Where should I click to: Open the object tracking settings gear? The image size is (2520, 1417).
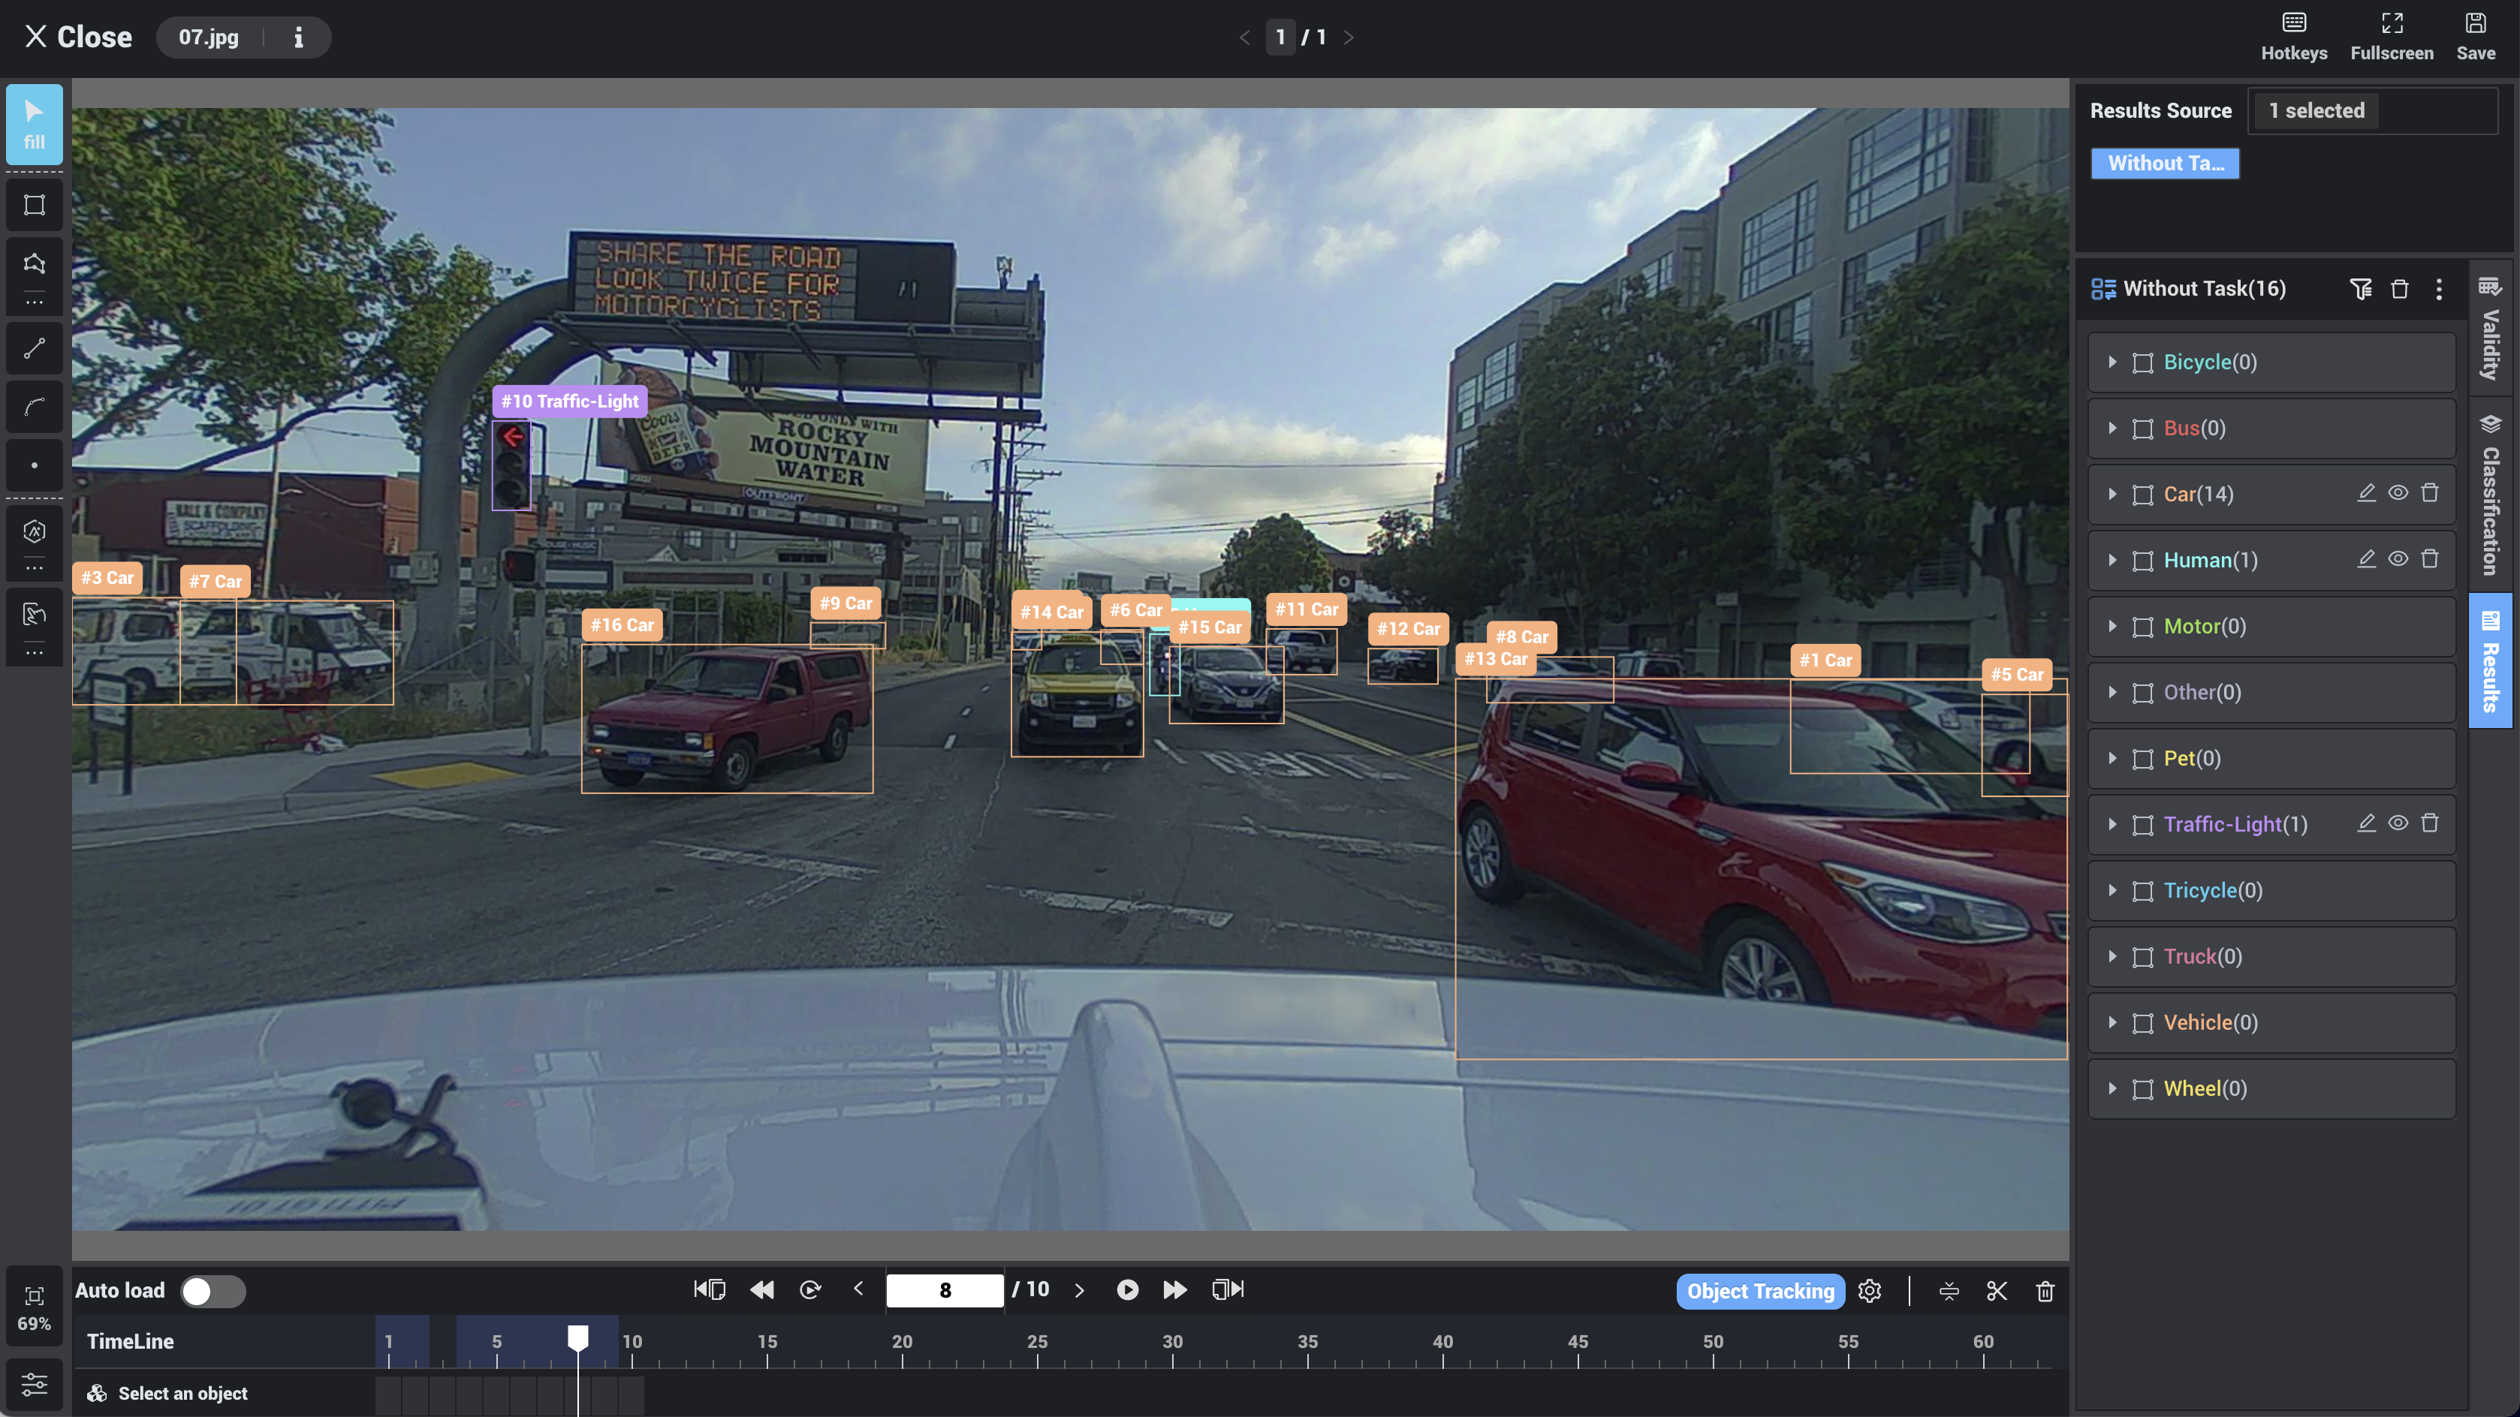tap(1870, 1291)
